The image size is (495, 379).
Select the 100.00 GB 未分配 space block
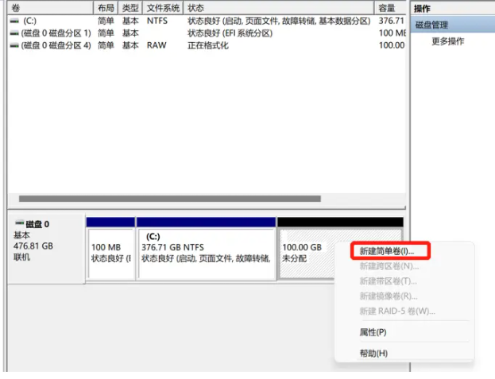coord(310,253)
